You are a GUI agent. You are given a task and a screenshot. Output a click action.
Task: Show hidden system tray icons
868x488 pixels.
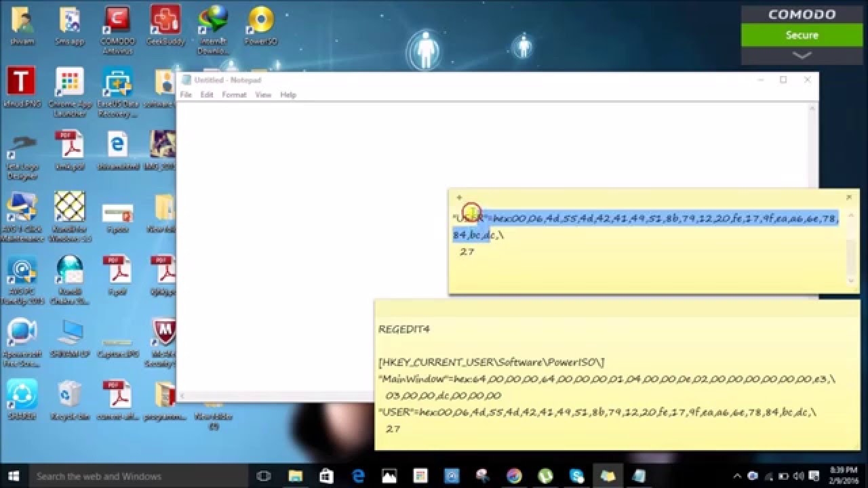click(738, 476)
